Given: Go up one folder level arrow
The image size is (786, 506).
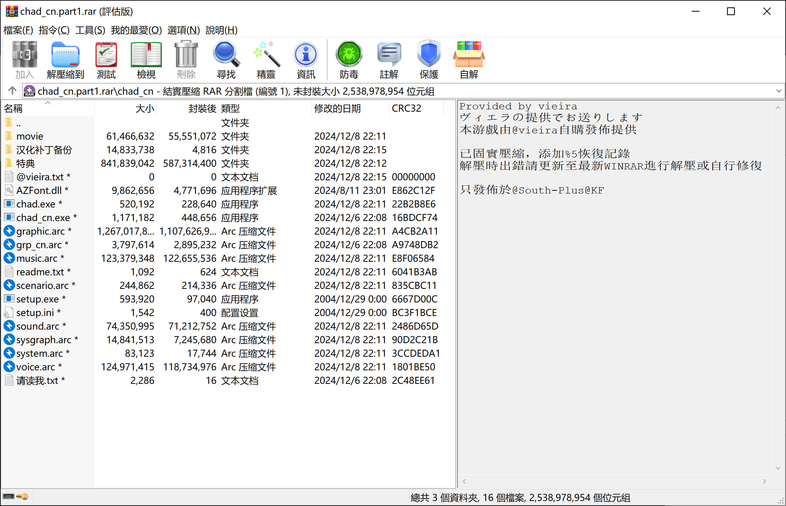Looking at the screenshot, I should click(x=12, y=91).
